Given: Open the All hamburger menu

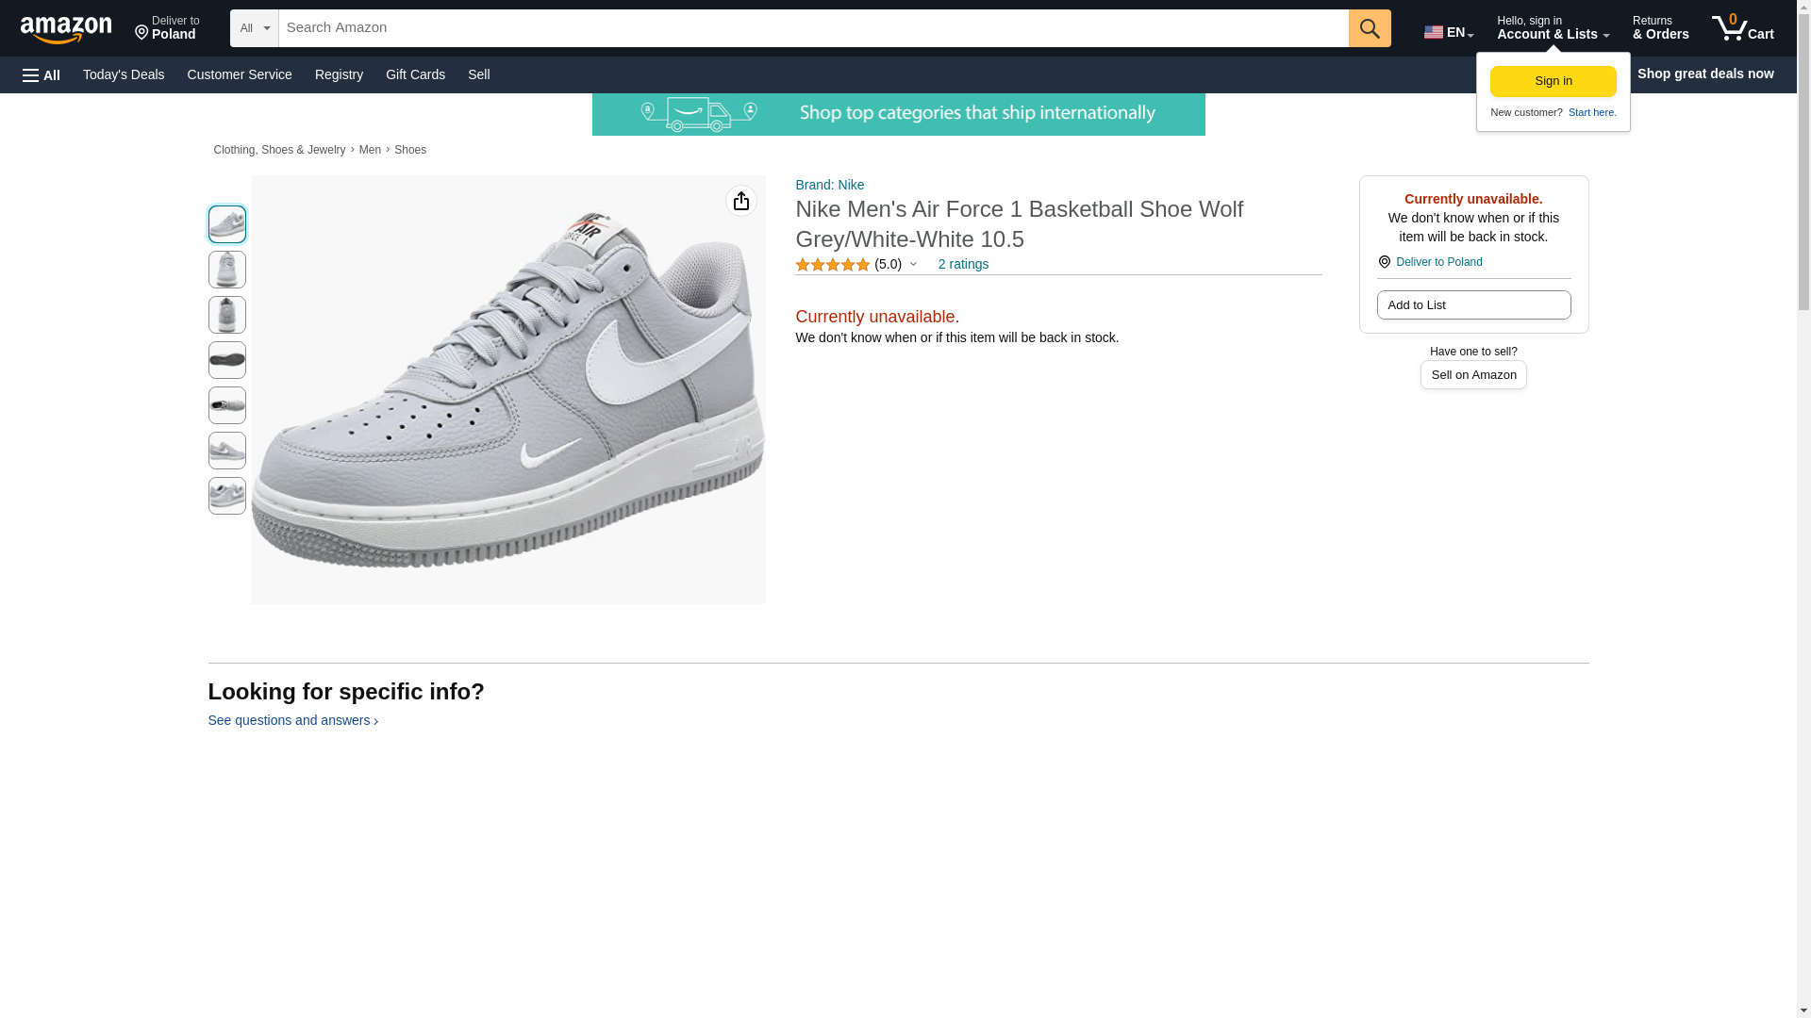Looking at the screenshot, I should pos(42,74).
